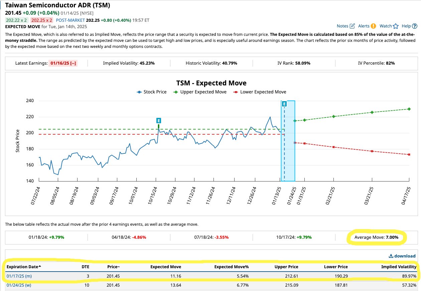Click the chart title TSM - Expected Move

[211, 83]
